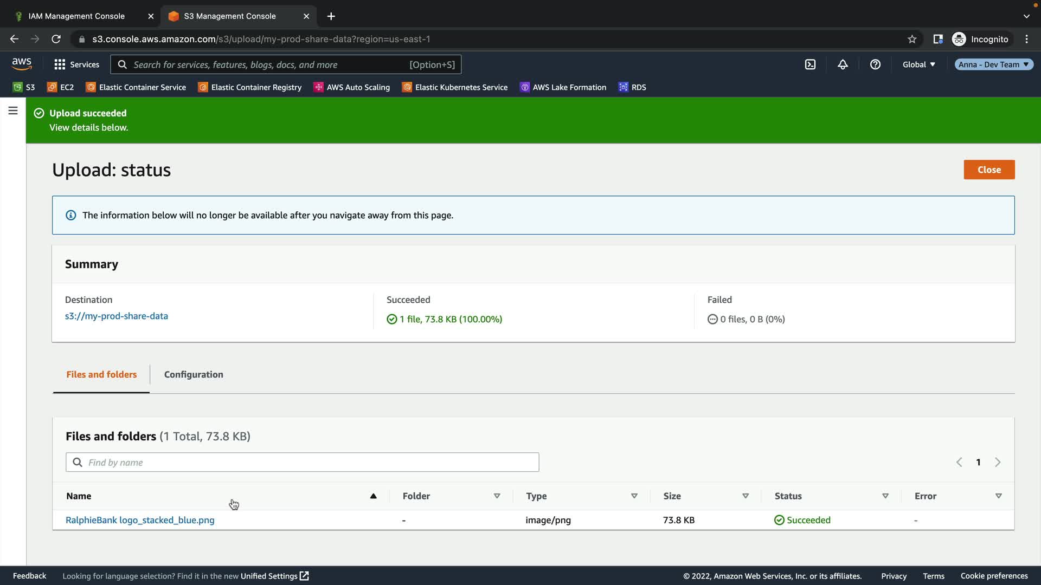Open the help question mark icon
The width and height of the screenshot is (1041, 585).
[875, 64]
